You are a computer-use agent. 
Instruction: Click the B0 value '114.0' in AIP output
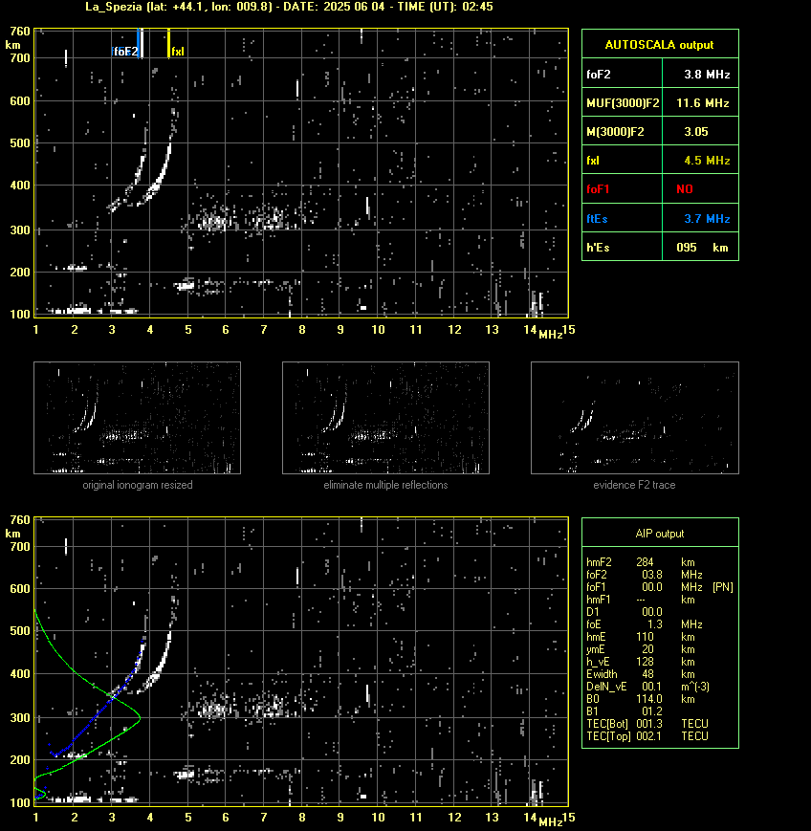649,699
